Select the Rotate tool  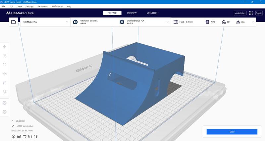coord(5,64)
